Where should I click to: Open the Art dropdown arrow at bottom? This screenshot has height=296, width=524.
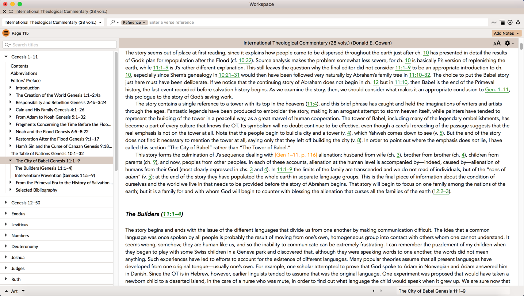point(23,291)
